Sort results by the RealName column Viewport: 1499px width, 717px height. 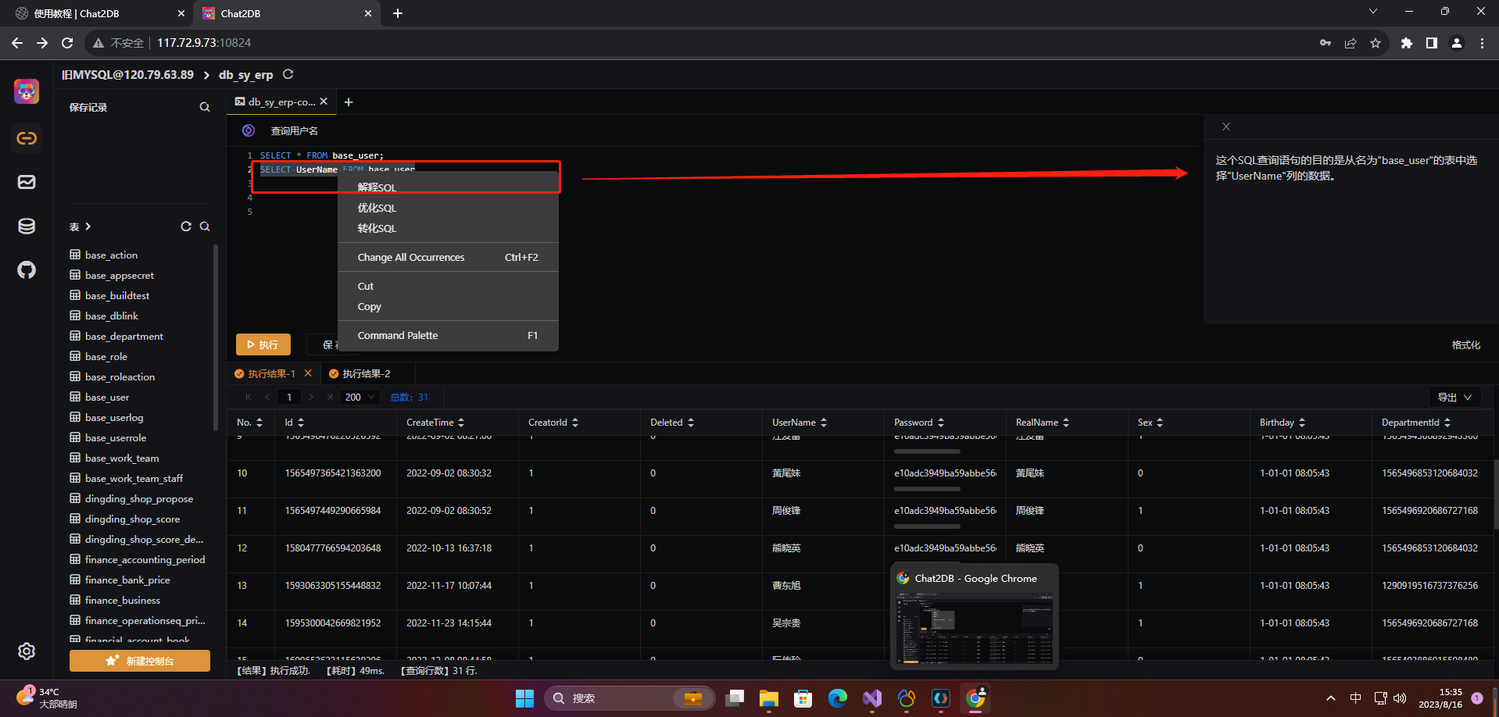(1066, 423)
